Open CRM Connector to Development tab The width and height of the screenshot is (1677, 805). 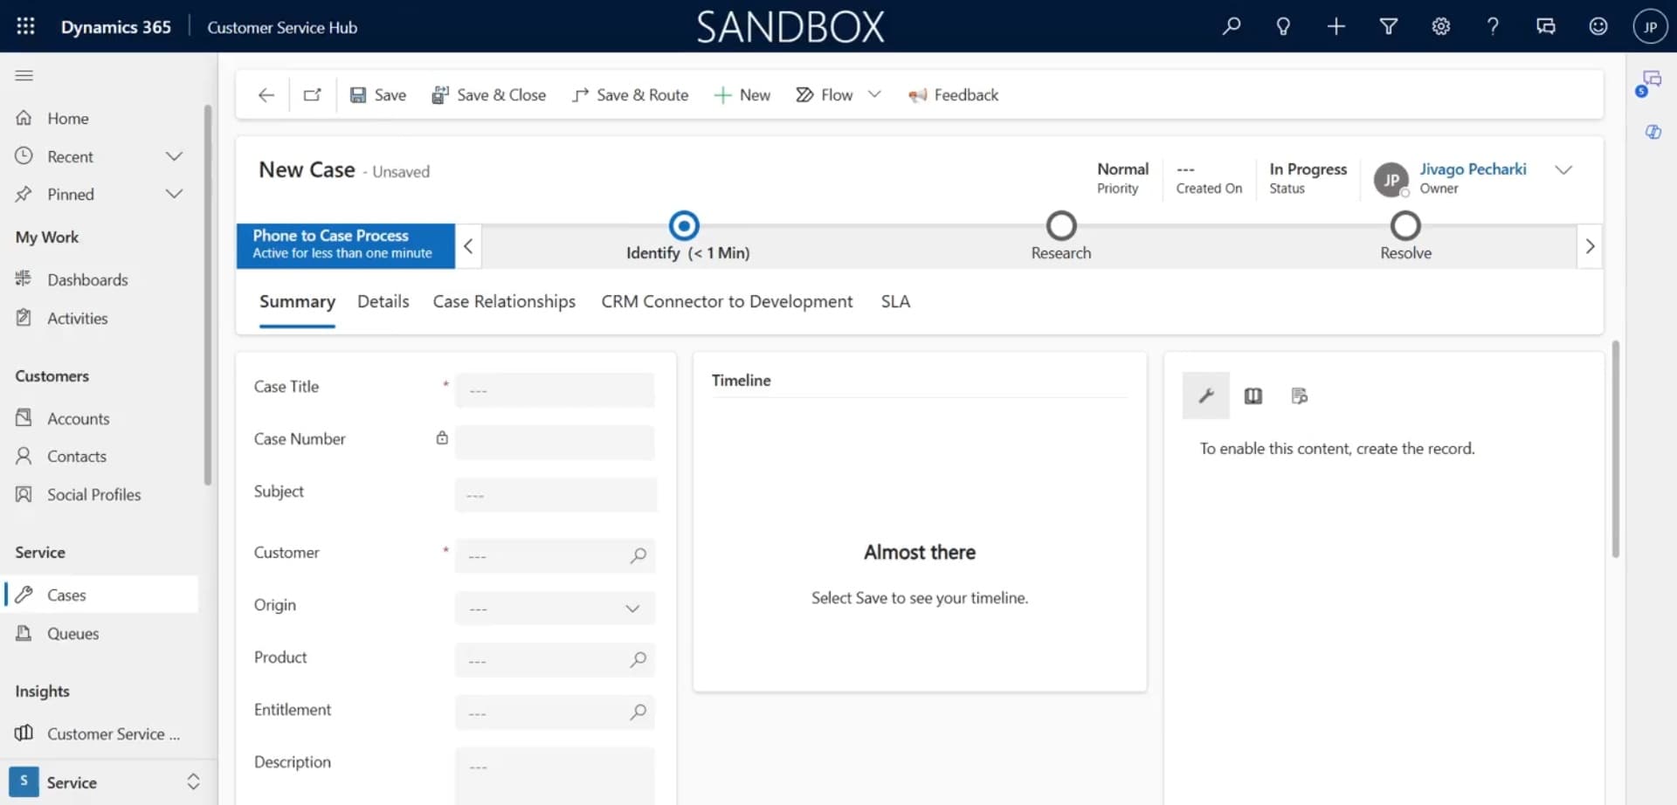727,302
